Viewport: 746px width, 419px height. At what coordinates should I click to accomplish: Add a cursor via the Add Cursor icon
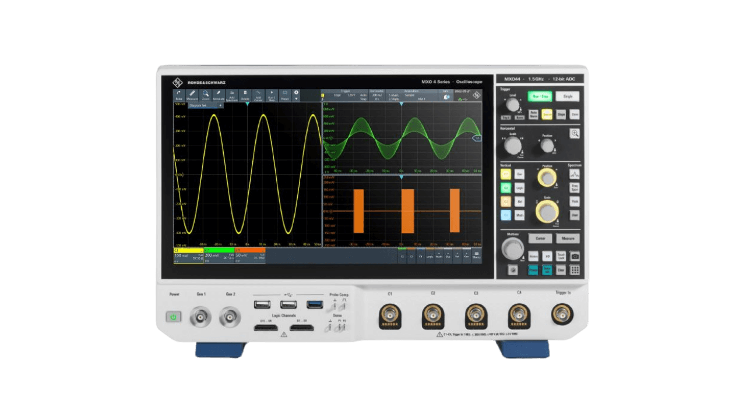click(x=258, y=96)
